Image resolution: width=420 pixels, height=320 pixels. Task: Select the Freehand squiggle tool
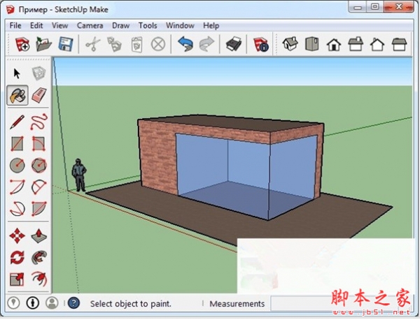[x=39, y=122]
